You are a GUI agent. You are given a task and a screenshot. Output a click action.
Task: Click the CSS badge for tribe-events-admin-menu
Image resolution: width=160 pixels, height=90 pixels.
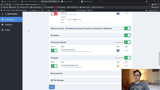(118, 50)
